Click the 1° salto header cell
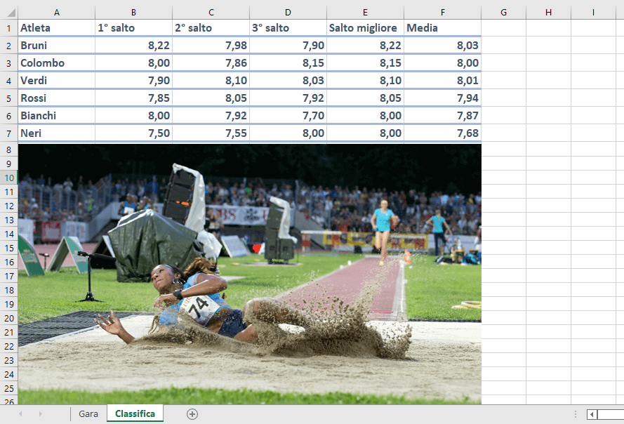 [133, 28]
